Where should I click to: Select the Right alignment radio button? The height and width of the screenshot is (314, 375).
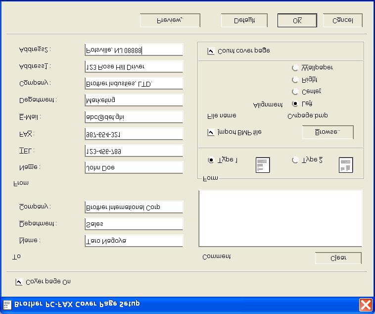[x=295, y=80]
